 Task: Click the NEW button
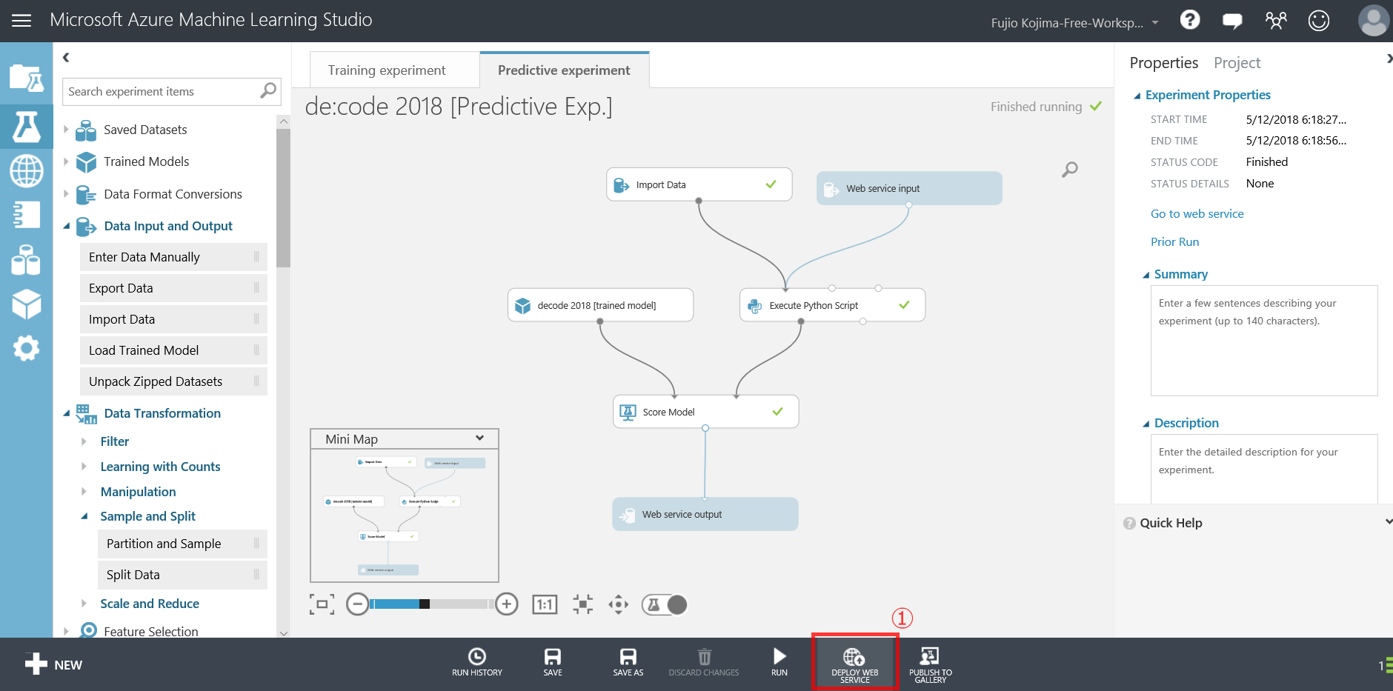coord(53,664)
